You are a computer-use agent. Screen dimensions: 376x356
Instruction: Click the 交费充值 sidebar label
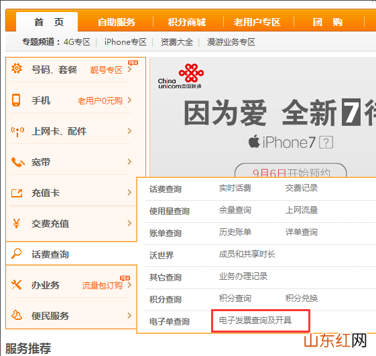click(x=50, y=224)
